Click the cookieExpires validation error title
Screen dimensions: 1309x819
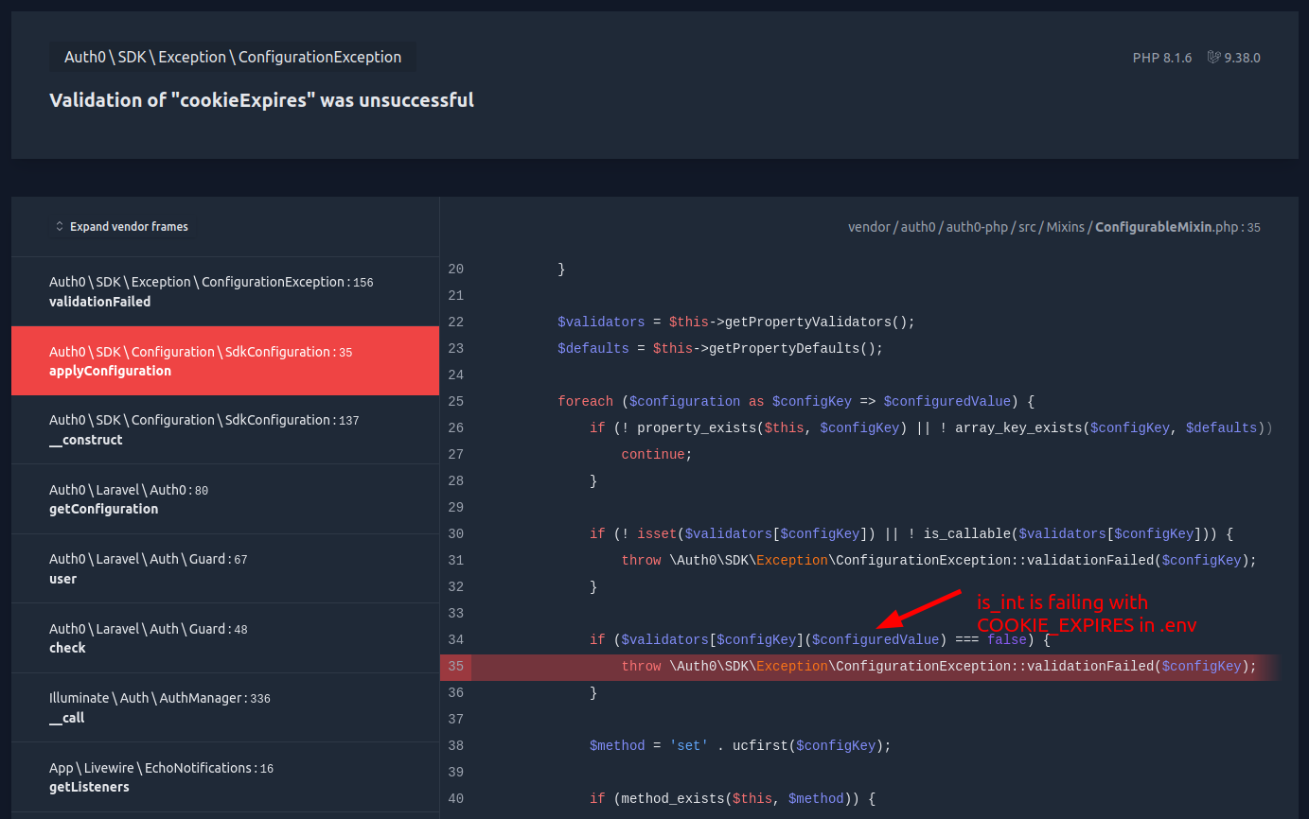[x=262, y=99]
